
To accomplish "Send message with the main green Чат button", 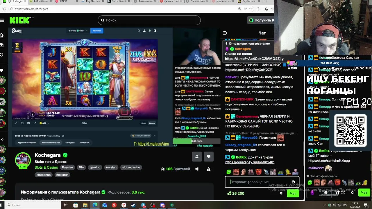I will tap(293, 194).
